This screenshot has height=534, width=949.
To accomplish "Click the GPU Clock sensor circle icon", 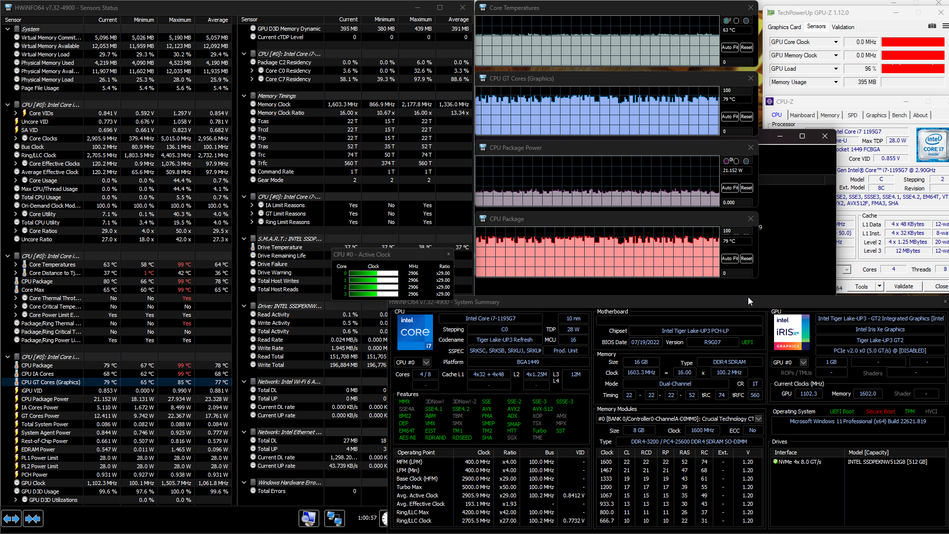I will pos(17,483).
